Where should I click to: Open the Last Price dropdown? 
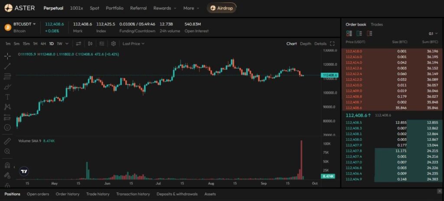click(x=133, y=44)
